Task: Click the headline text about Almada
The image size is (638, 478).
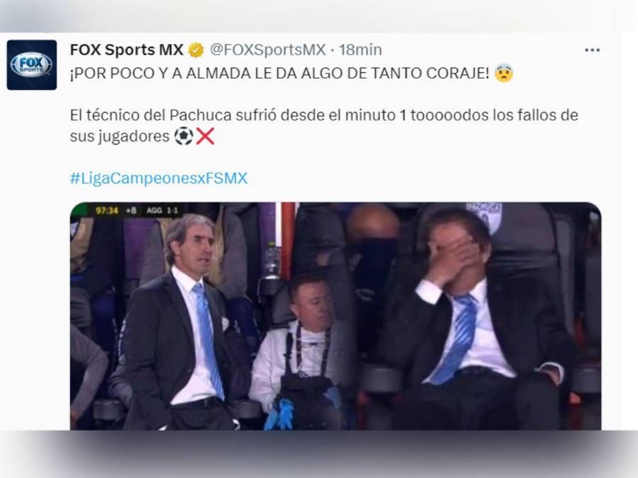Action: [279, 73]
